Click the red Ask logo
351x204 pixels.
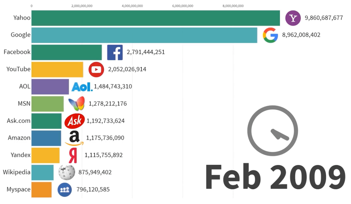pos(75,121)
